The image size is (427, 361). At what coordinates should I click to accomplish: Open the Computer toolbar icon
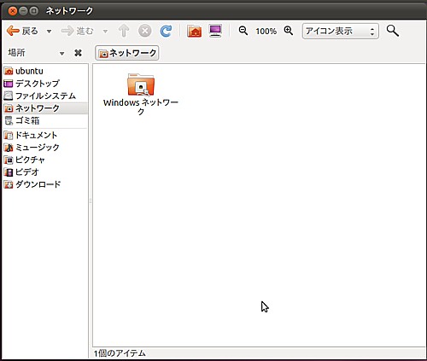215,31
